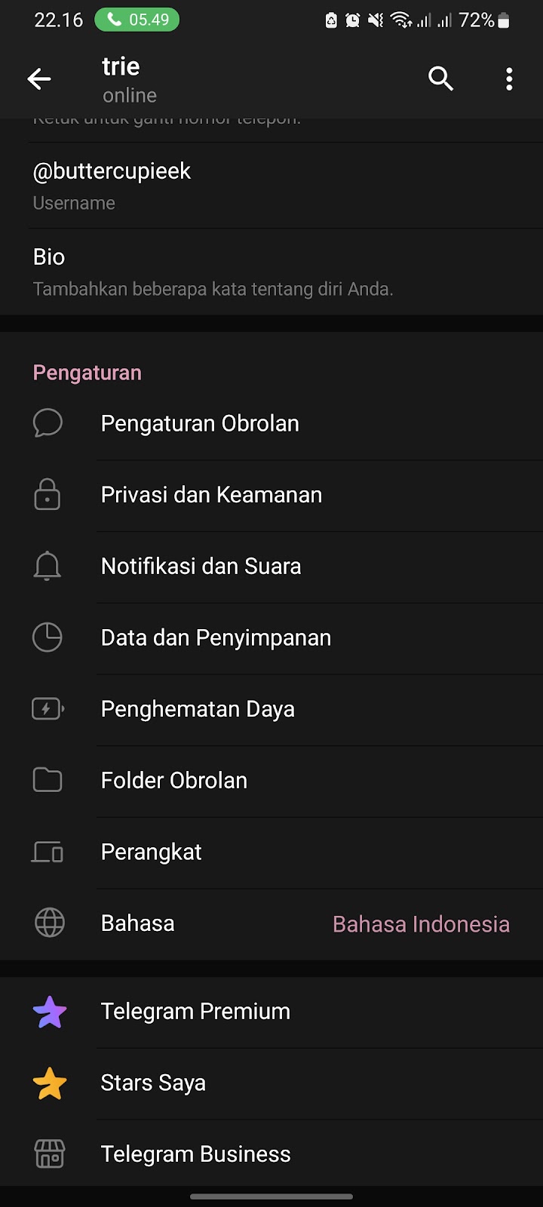Tap the globe language icon

coord(50,923)
